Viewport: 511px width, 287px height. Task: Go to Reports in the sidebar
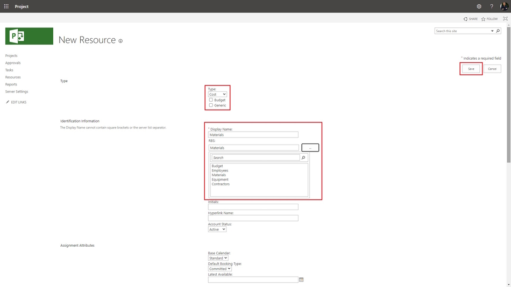pos(11,84)
